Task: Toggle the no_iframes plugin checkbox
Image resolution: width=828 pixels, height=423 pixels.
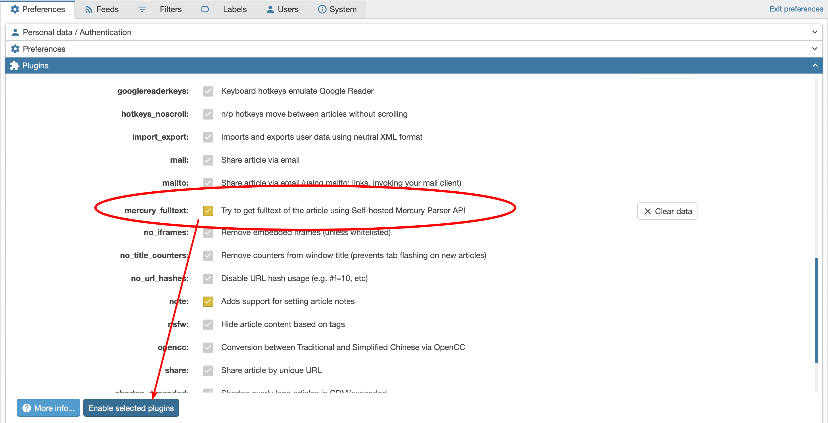Action: point(208,233)
